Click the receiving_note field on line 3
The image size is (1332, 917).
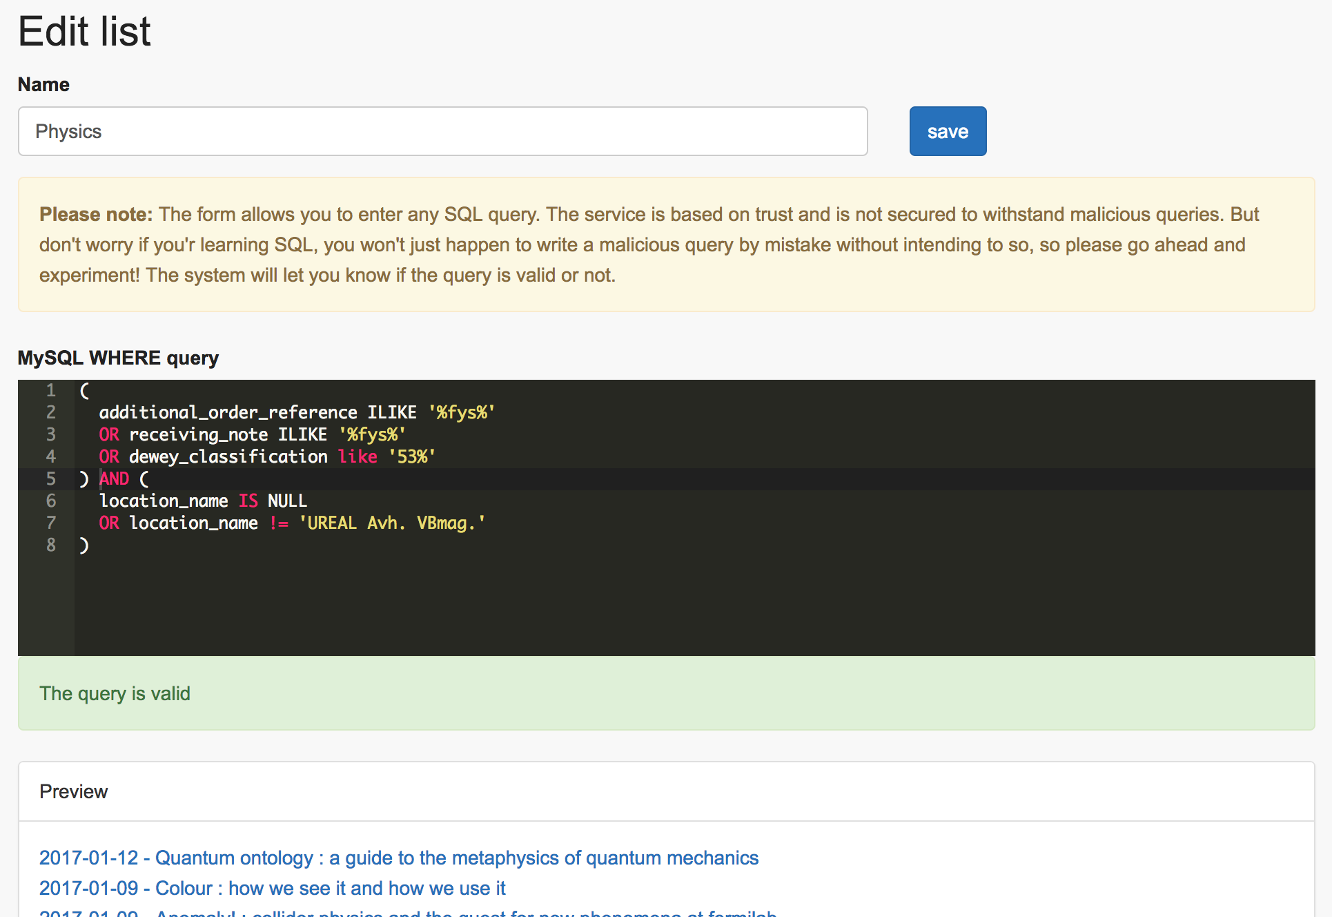pos(198,434)
